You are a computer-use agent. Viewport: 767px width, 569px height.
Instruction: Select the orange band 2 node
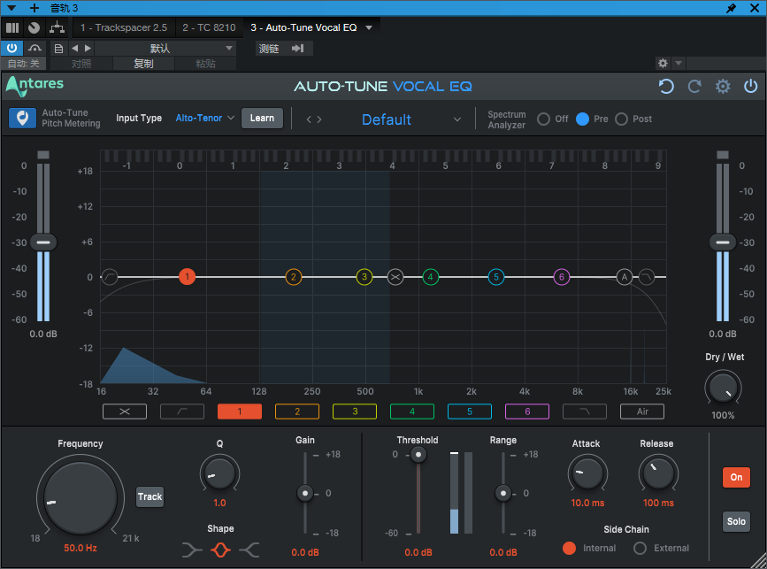click(x=294, y=277)
